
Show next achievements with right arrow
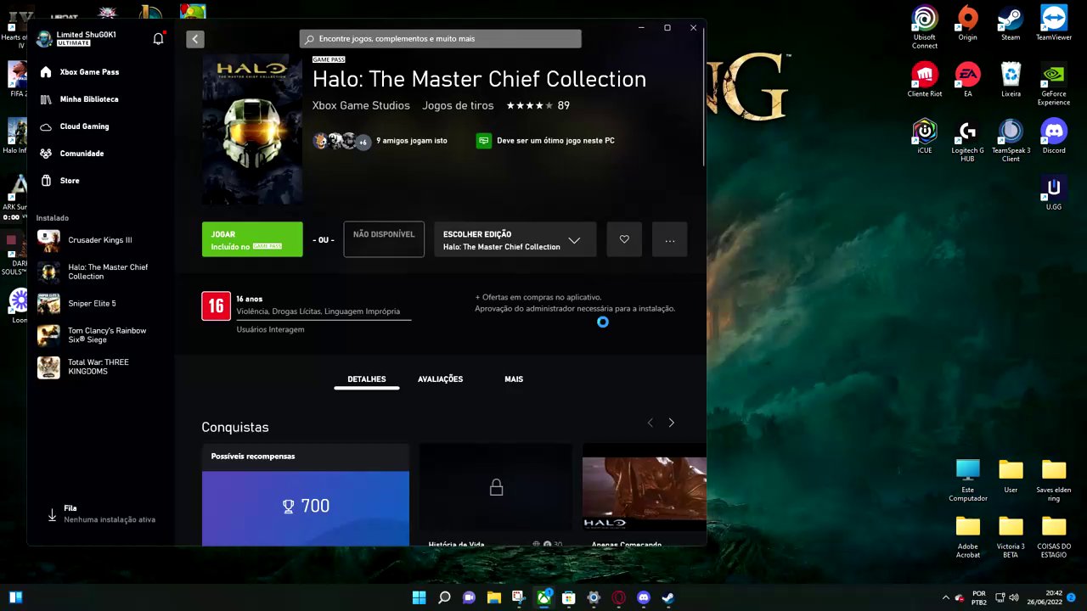(x=671, y=423)
